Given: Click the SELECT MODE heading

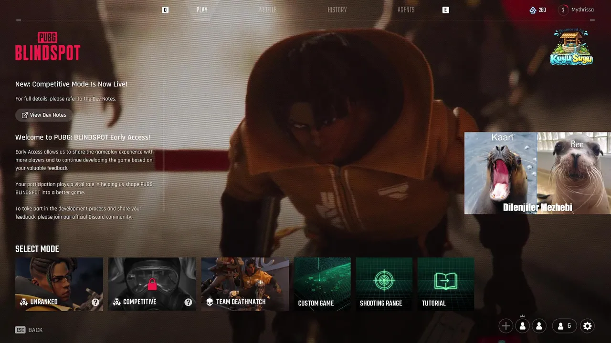Looking at the screenshot, I should point(37,249).
